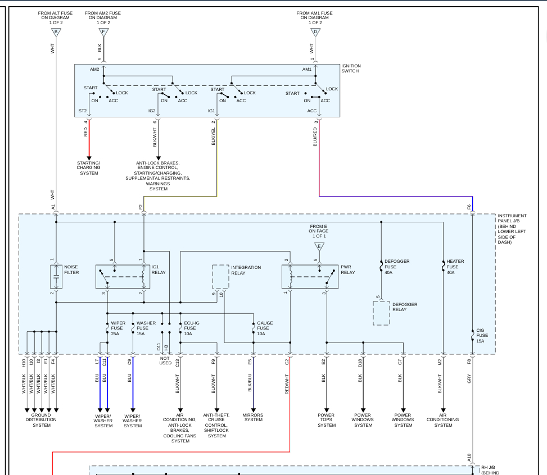Click the 'FROM AM2 FUSE ON DIAGRAM' label
Image resolution: width=547 pixels, height=475 pixels.
tap(103, 18)
